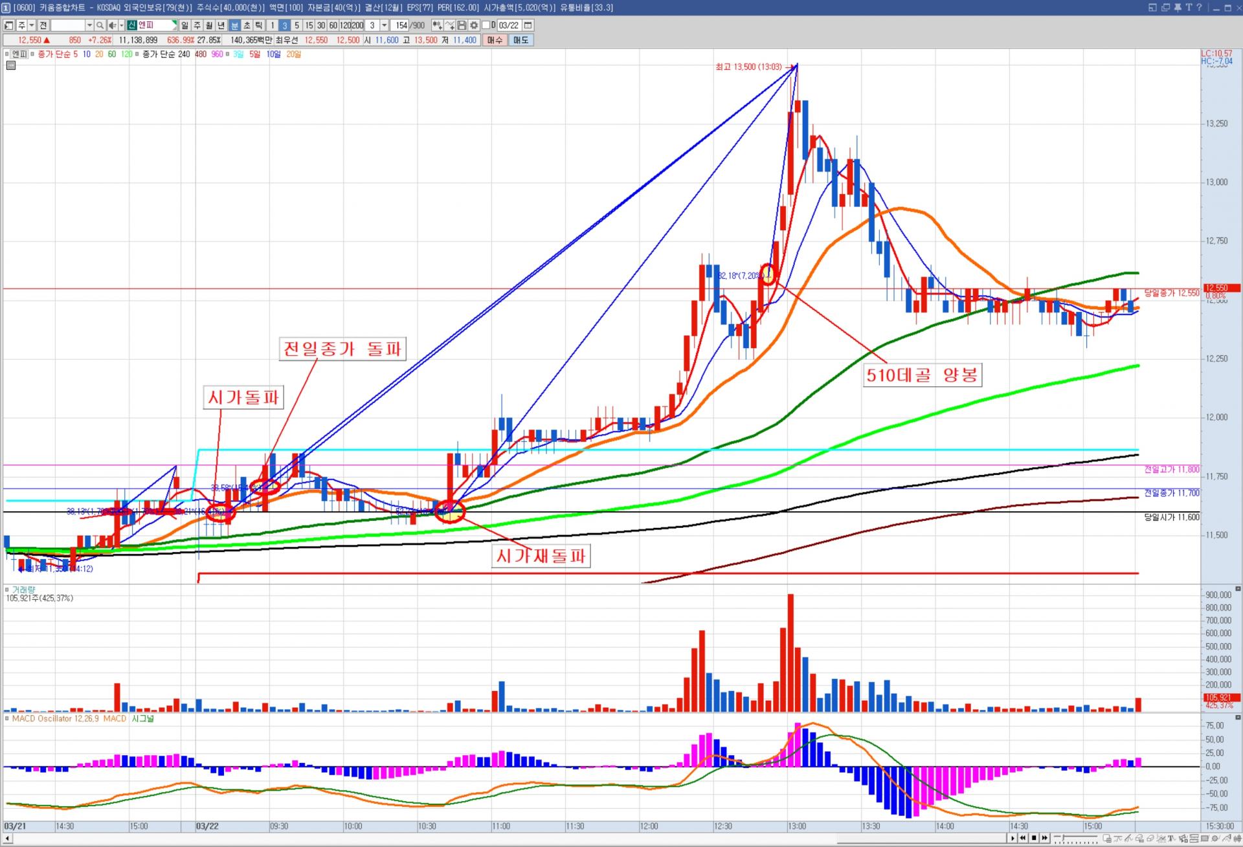
Task: Click the speaker sound icon in toolbar
Action: [112, 25]
